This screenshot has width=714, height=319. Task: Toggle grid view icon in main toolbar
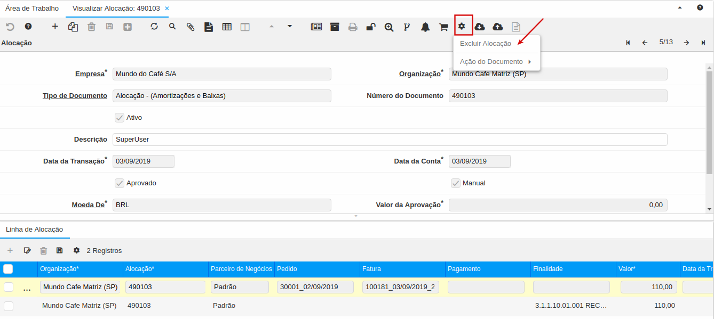(227, 27)
